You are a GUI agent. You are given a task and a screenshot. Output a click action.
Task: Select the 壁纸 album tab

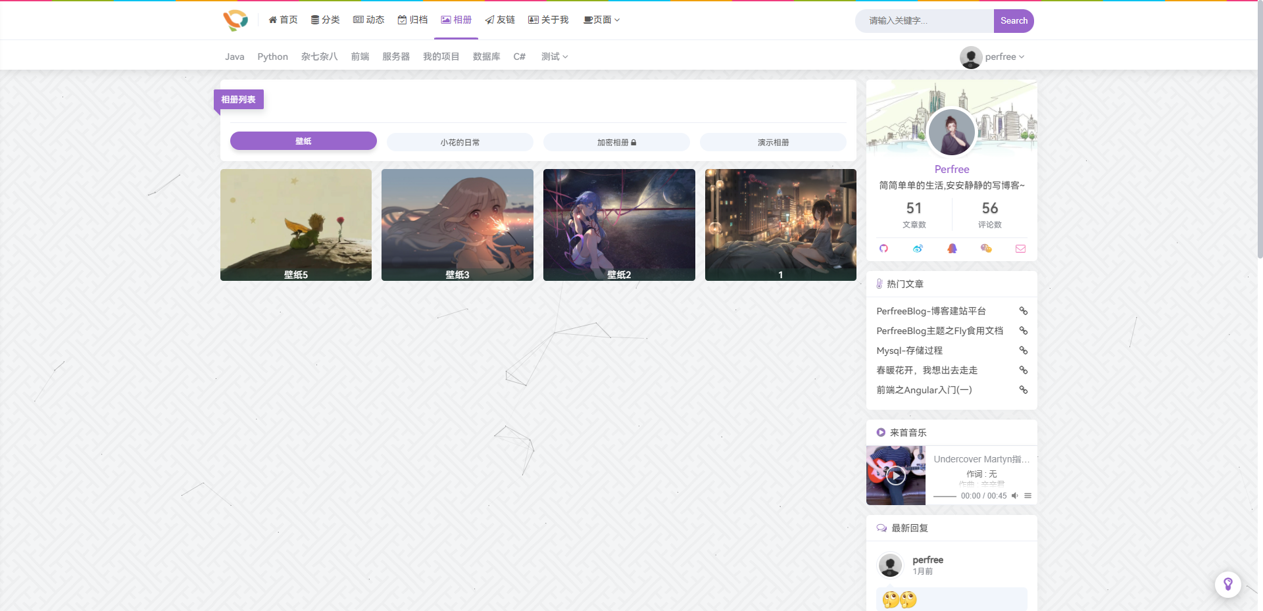click(303, 141)
